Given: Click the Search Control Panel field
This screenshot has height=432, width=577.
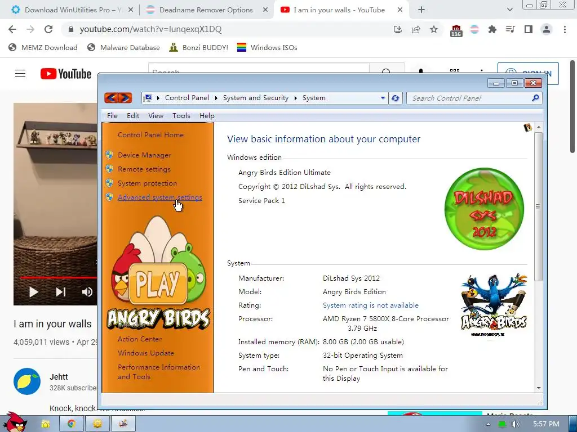Looking at the screenshot, I should (x=469, y=98).
